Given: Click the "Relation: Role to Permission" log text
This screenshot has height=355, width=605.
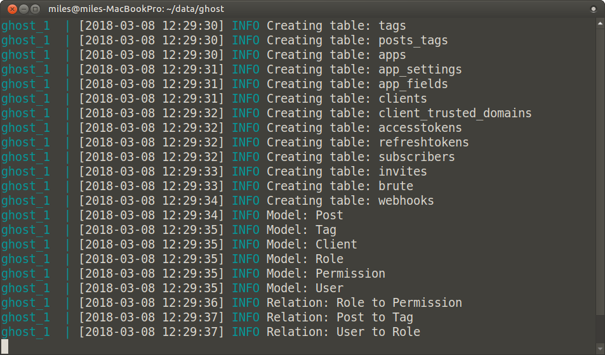Looking at the screenshot, I should 364,303.
